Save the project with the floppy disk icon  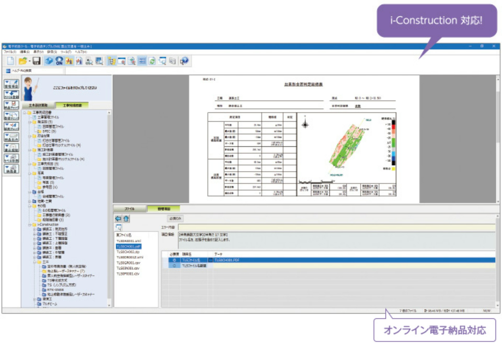point(37,61)
